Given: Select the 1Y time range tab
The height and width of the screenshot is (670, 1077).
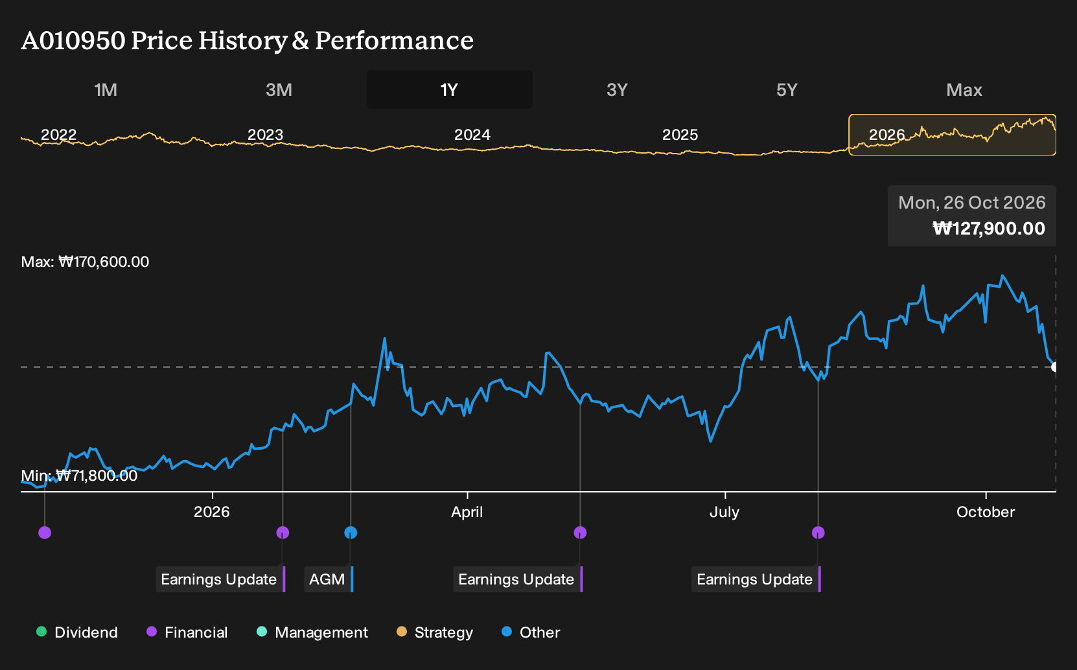Looking at the screenshot, I should [450, 89].
